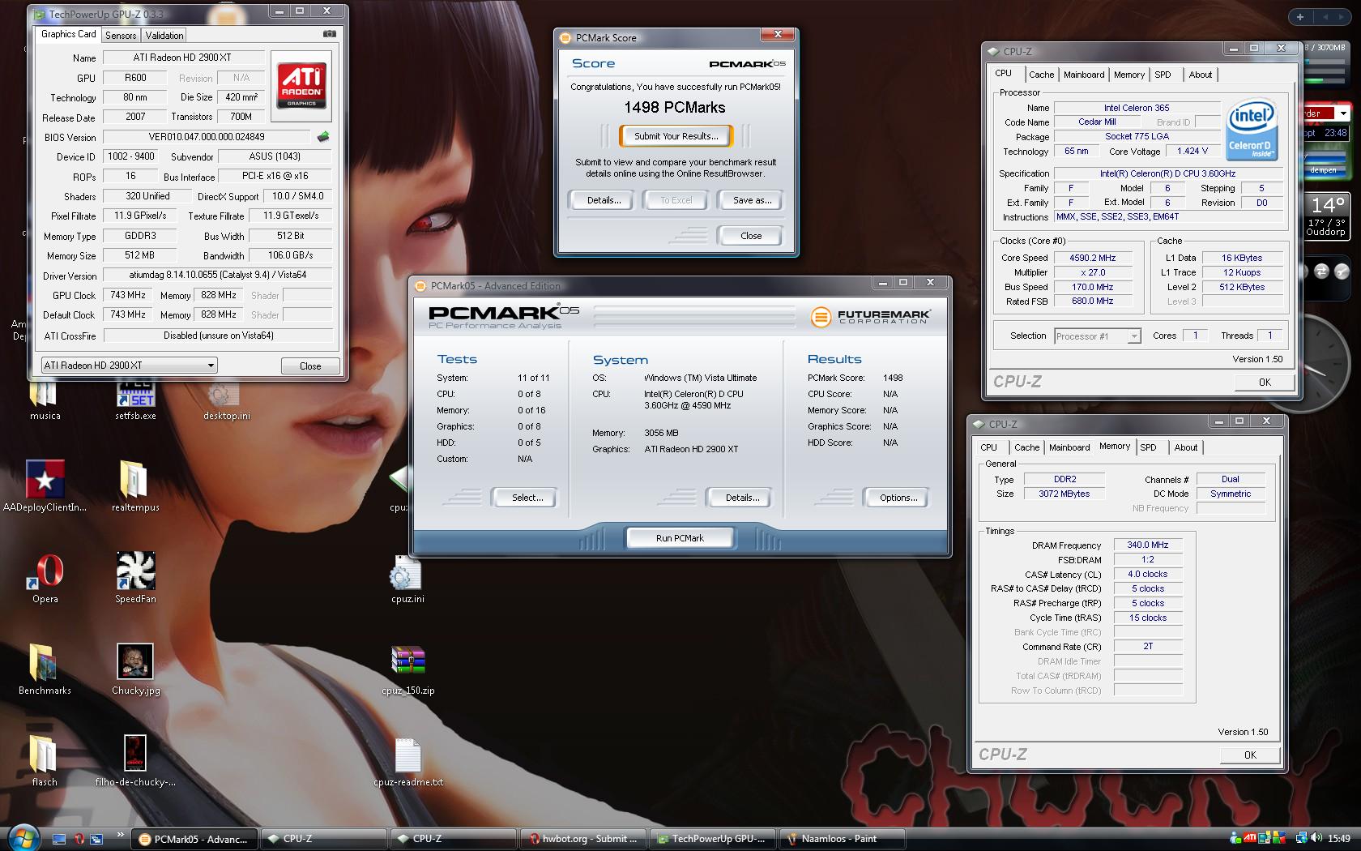This screenshot has height=851, width=1361.
Task: Select the setfsb.exe desktop icon
Action: tap(135, 399)
